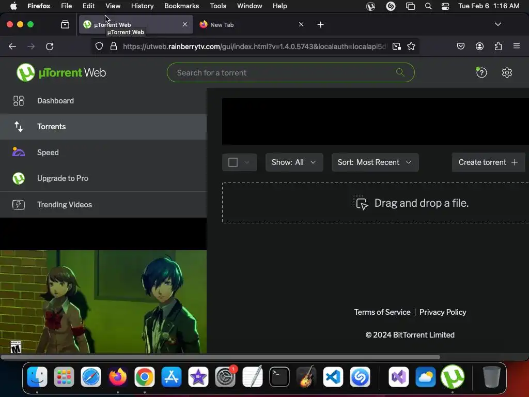The image size is (529, 397).
Task: Tick the select-all torrents checkbox
Action: [233, 162]
